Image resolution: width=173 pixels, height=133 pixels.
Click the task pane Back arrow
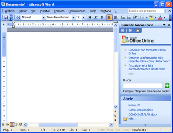tap(122, 30)
